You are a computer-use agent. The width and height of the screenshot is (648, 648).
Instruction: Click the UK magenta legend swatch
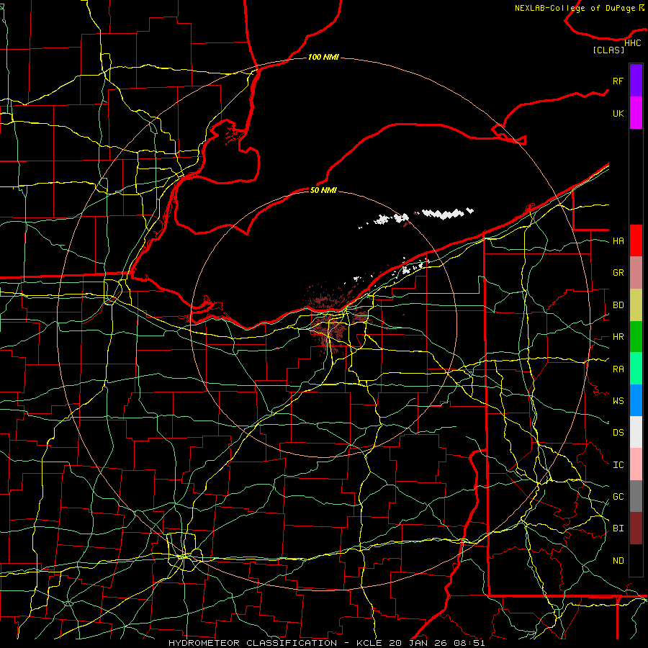pyautogui.click(x=636, y=113)
